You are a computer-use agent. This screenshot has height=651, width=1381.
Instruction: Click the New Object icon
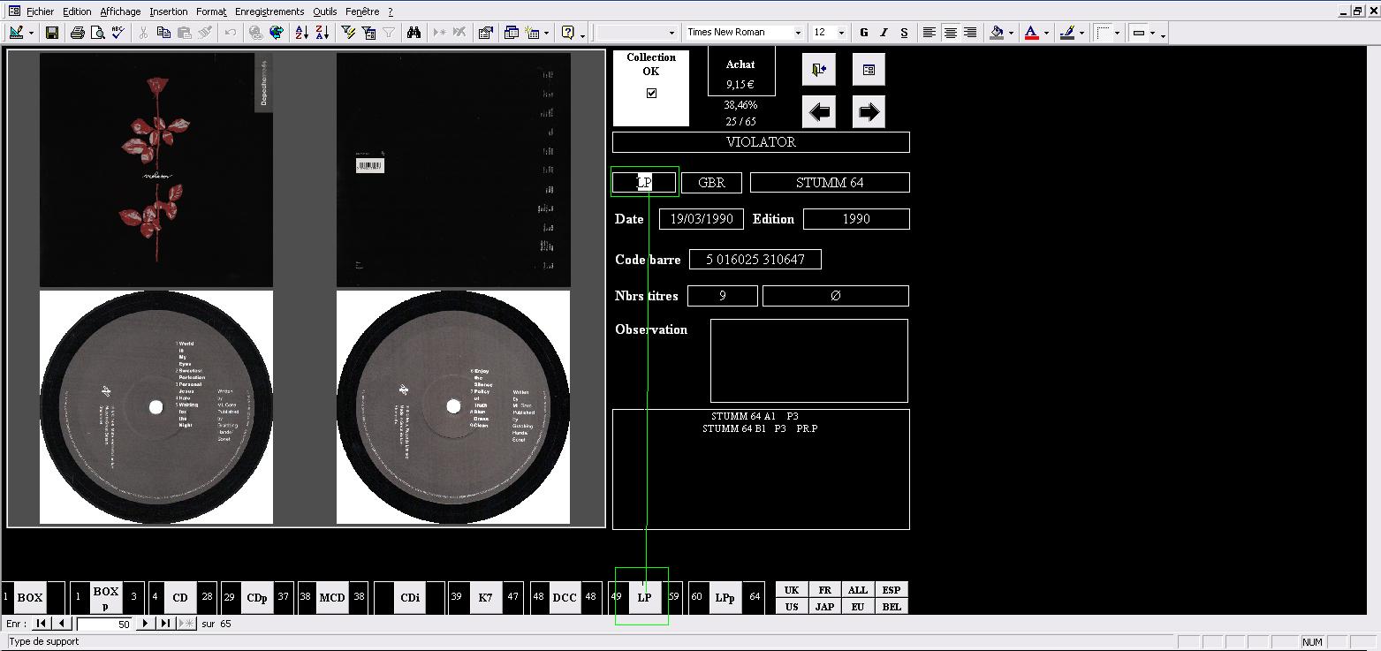click(x=532, y=33)
